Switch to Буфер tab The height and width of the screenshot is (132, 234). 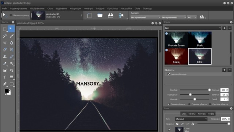211,114
